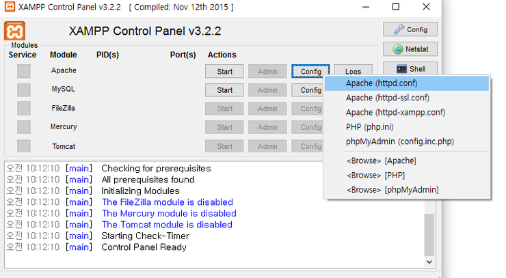The height and width of the screenshot is (278, 506).
Task: Open the Shell terminal icon button
Action: point(410,68)
